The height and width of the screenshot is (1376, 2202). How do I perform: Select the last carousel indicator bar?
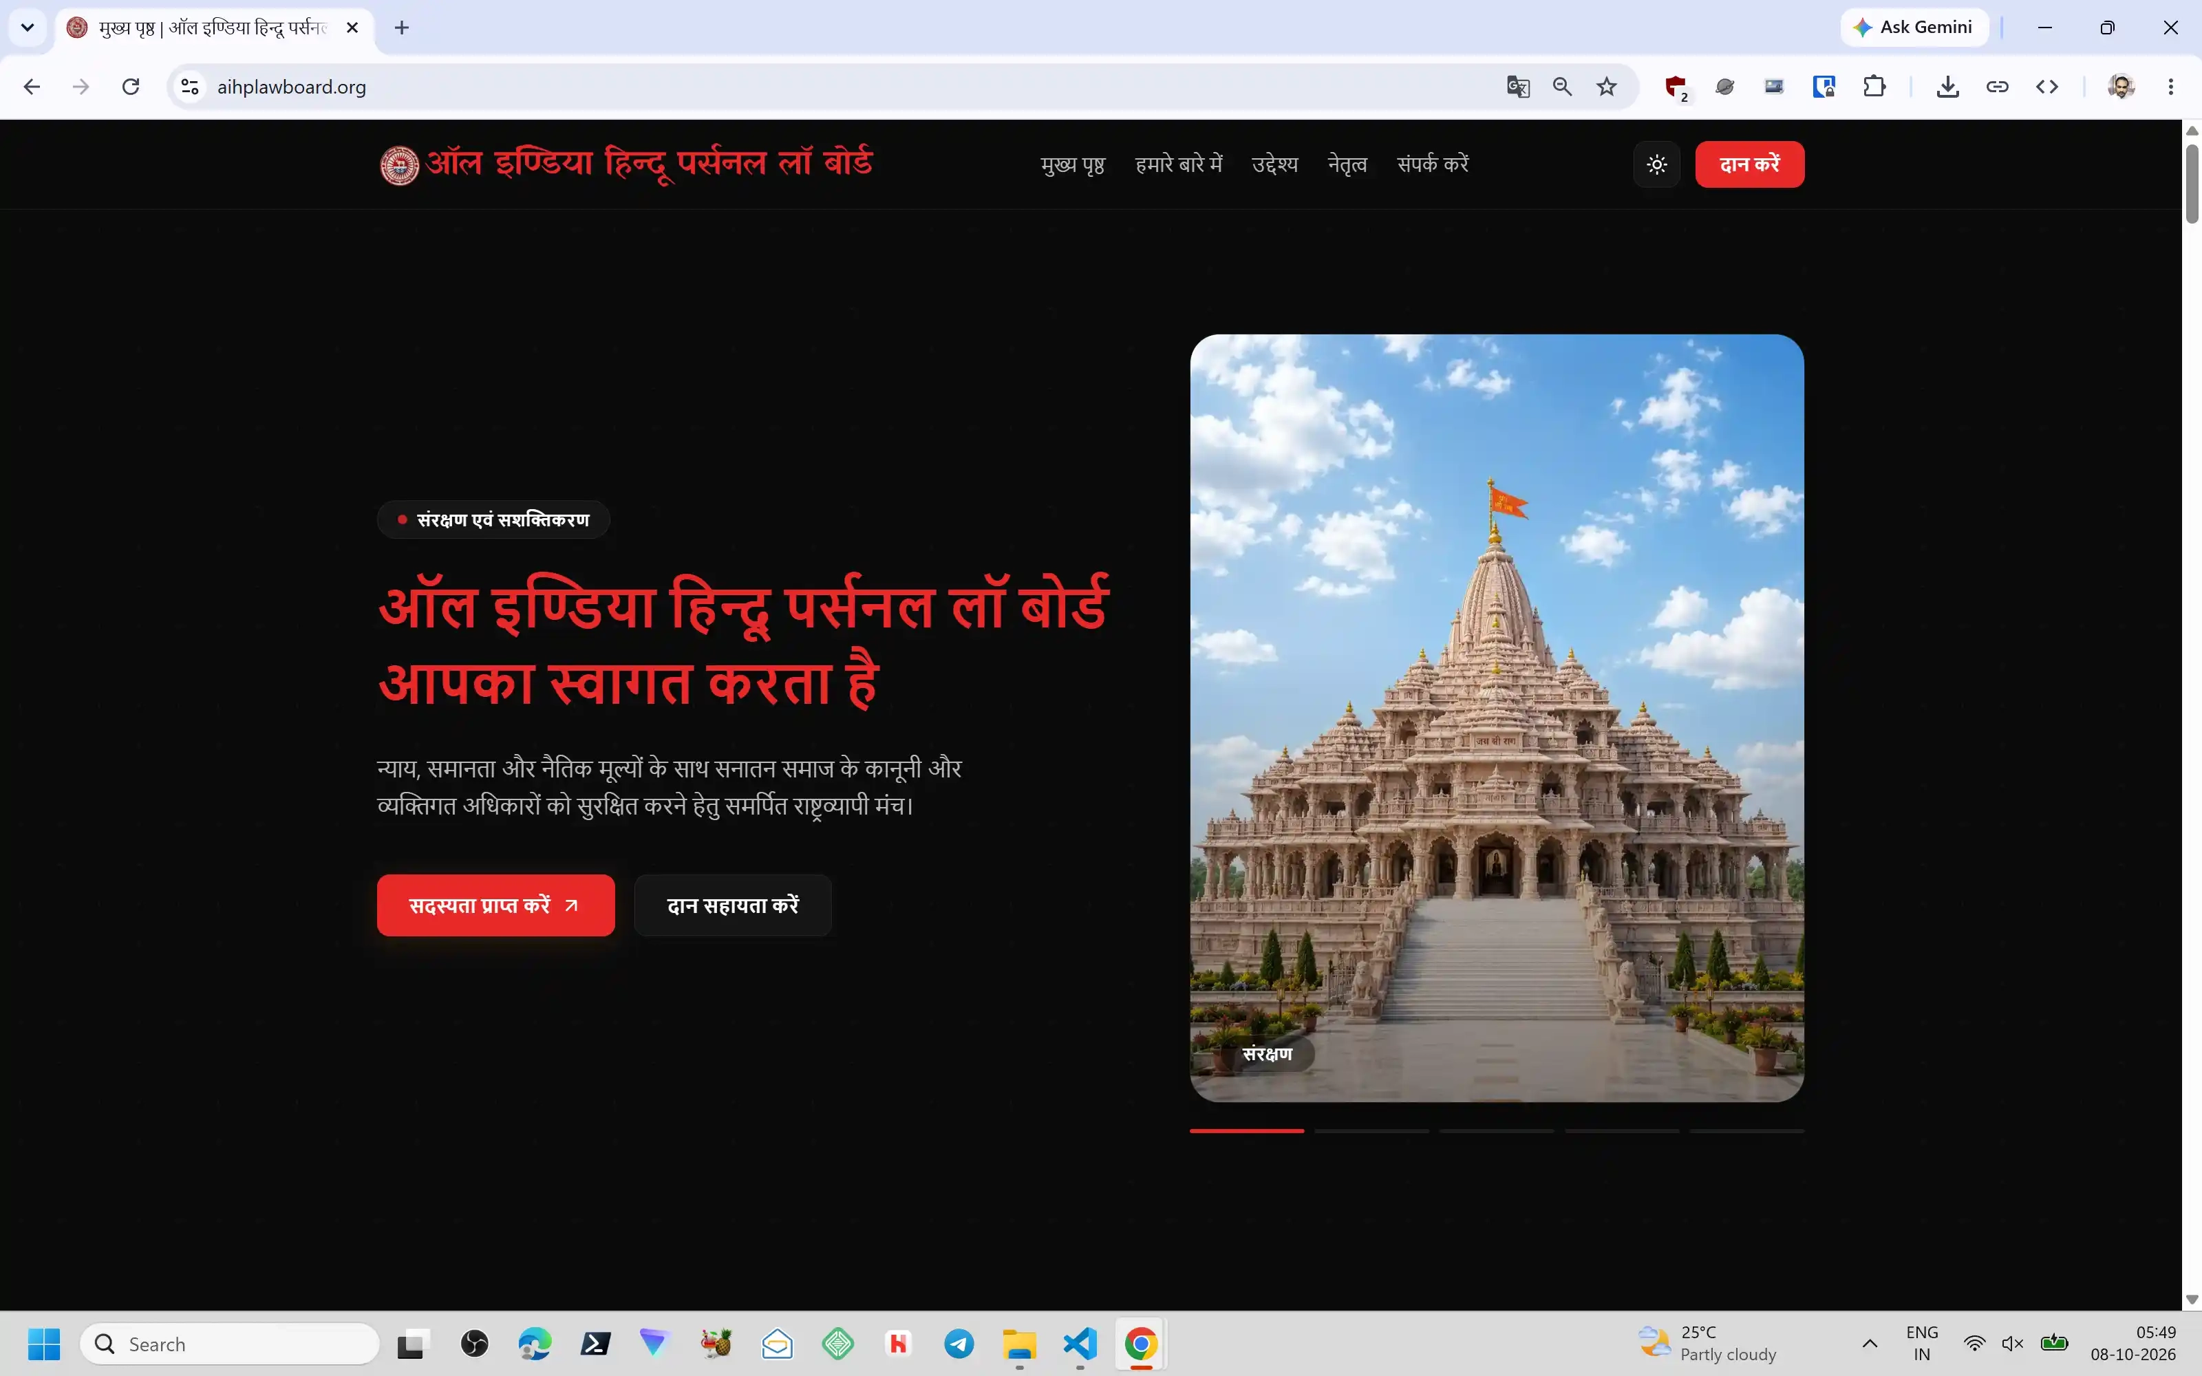[x=1747, y=1130]
